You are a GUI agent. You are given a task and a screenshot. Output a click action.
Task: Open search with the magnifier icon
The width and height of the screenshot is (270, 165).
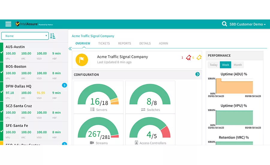point(224,24)
